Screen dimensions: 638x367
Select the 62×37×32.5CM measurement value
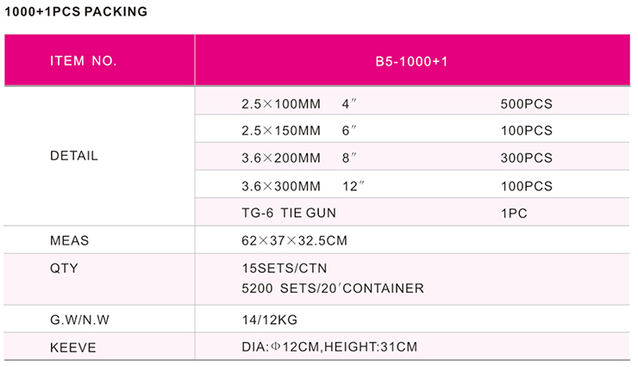point(297,240)
